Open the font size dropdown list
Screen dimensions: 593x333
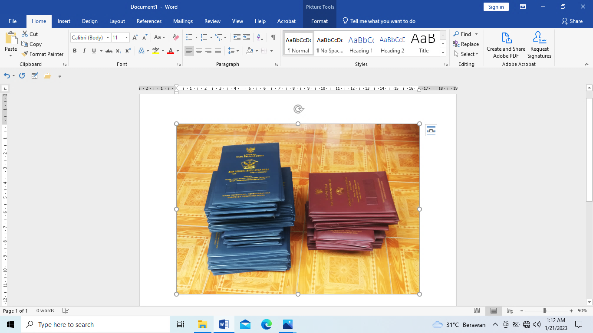[x=126, y=38]
